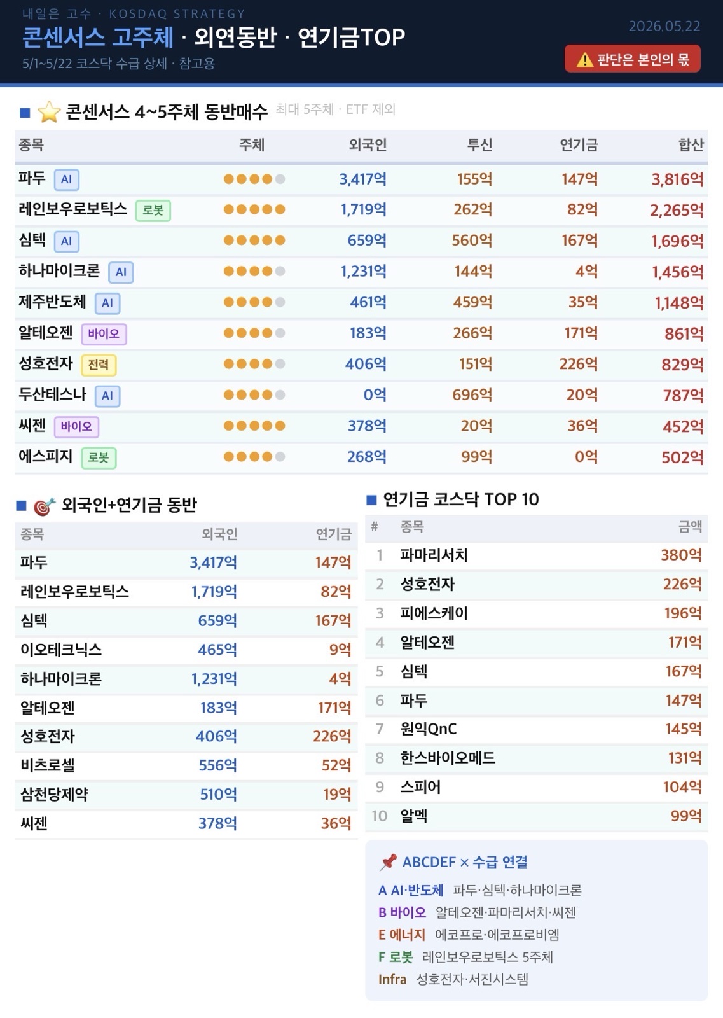Click the target dart icon beside 외국인+연기금 동반
The image size is (723, 1018).
45,506
